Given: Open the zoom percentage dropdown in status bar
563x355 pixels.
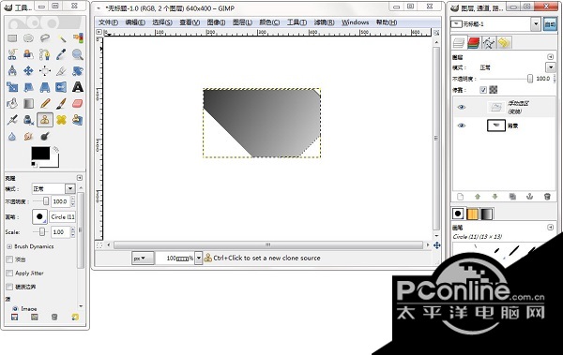Looking at the screenshot, I should pyautogui.click(x=199, y=258).
